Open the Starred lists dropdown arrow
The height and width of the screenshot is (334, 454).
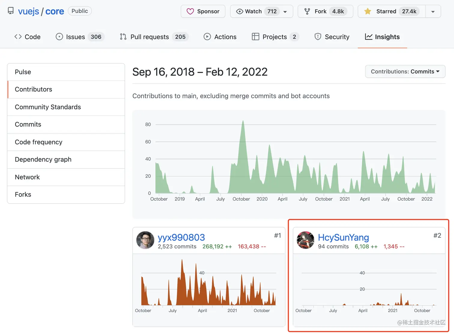pos(433,12)
